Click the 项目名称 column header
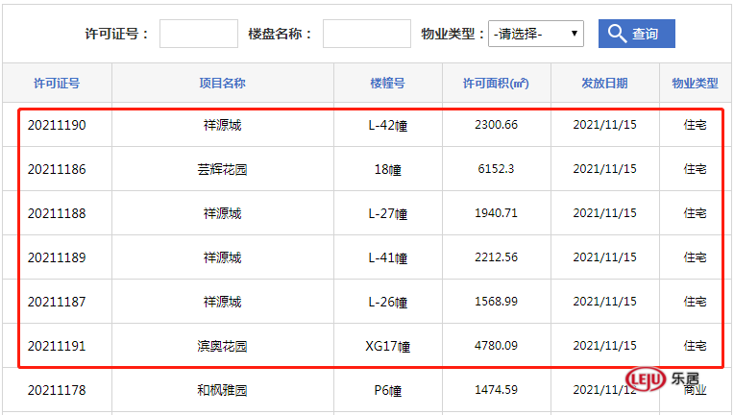The width and height of the screenshot is (734, 415). (x=222, y=84)
